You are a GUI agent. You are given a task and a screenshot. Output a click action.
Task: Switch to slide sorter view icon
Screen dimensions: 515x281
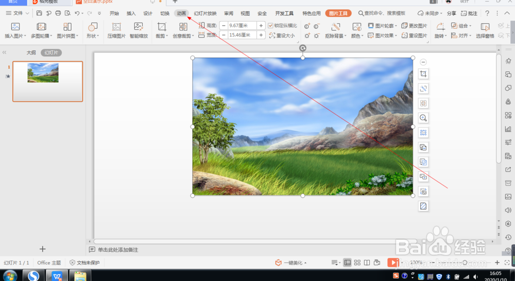(x=357, y=263)
